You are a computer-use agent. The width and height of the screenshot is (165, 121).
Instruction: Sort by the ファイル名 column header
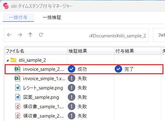coord(36,51)
